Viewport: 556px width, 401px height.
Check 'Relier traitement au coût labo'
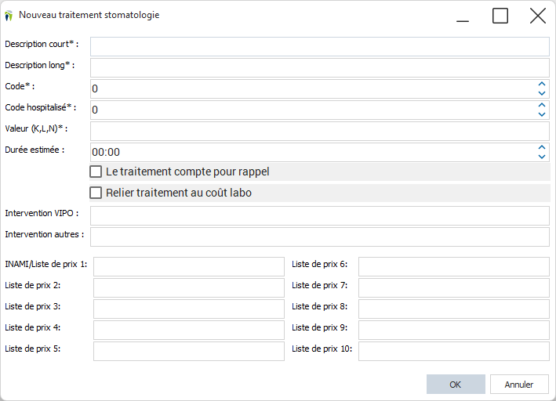click(96, 193)
